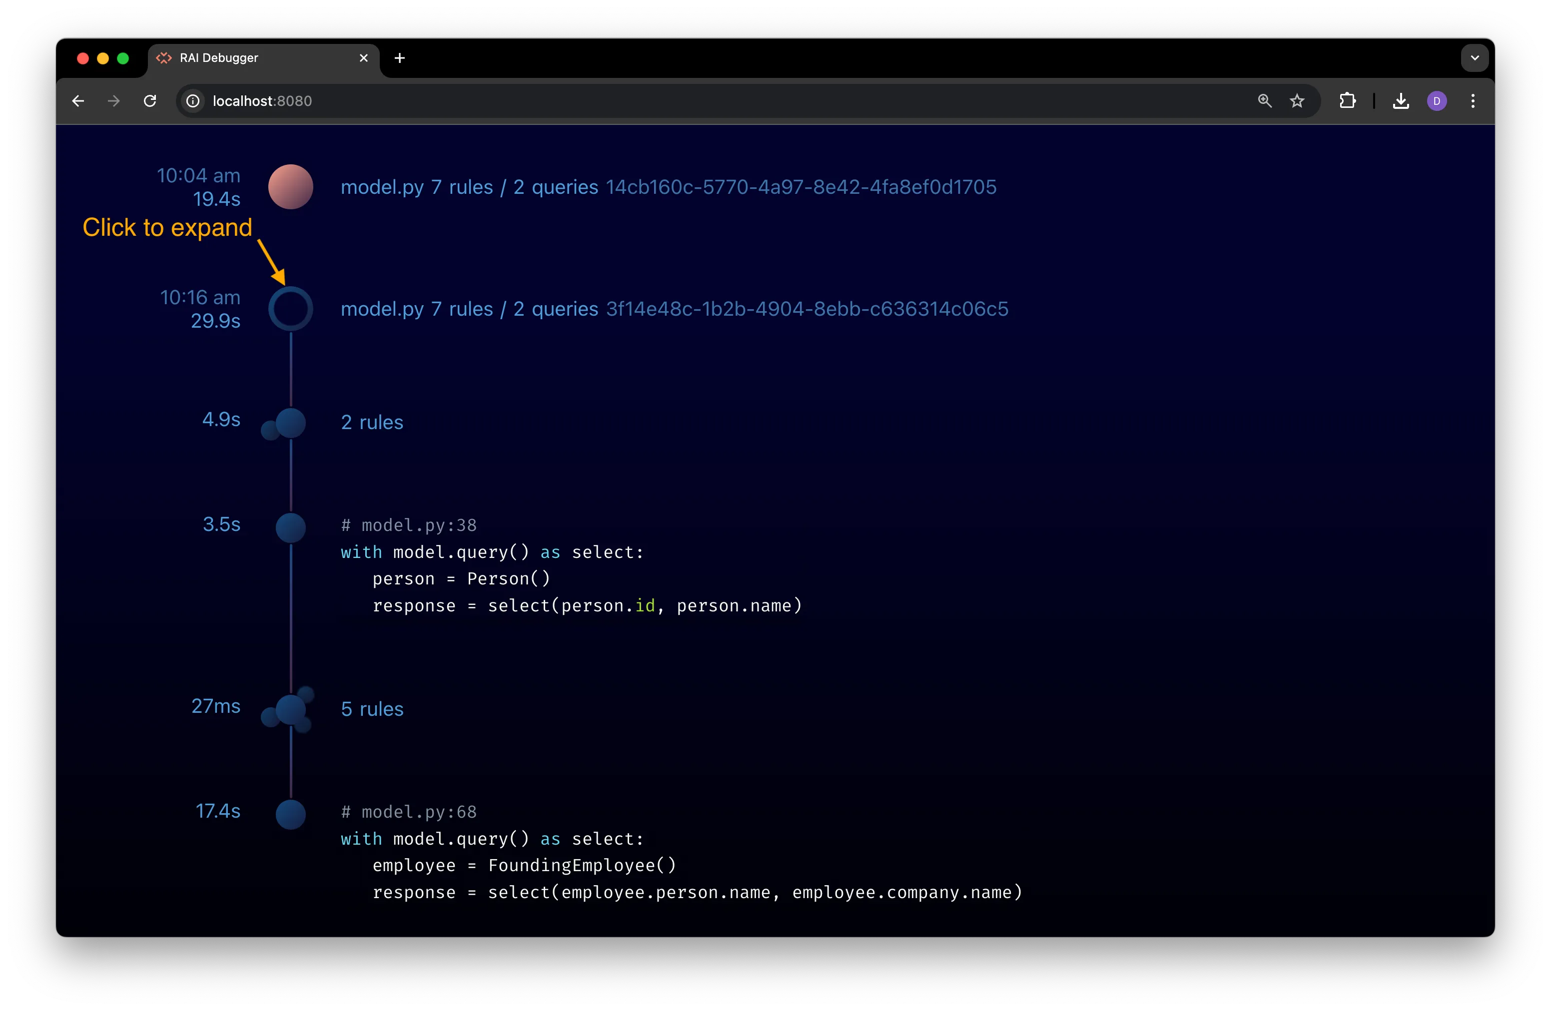Reload the localhost page
Screen dimensions: 1551x1011
[150, 101]
